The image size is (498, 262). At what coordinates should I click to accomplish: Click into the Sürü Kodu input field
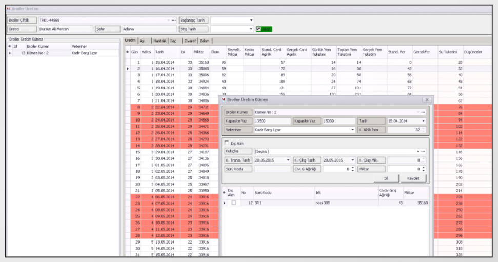point(272,169)
